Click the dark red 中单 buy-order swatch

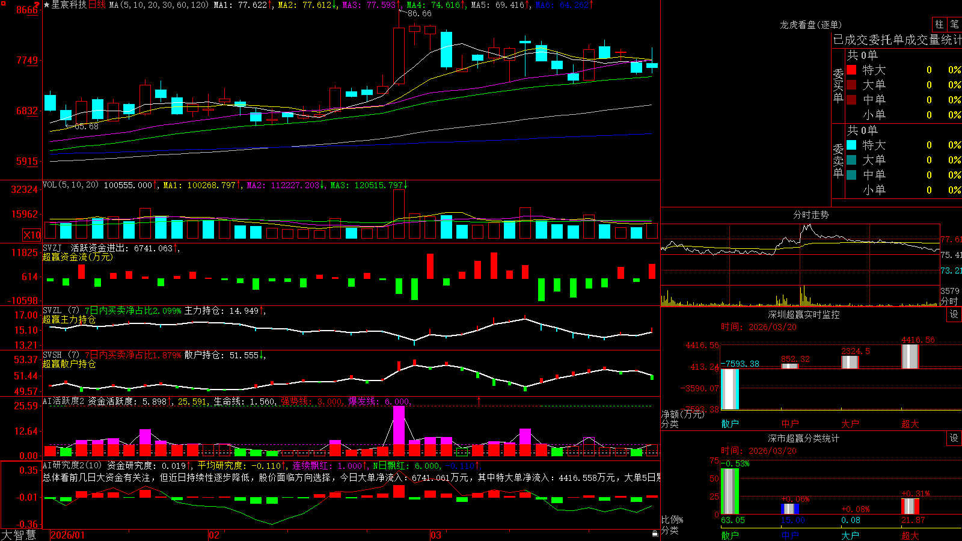click(x=851, y=100)
